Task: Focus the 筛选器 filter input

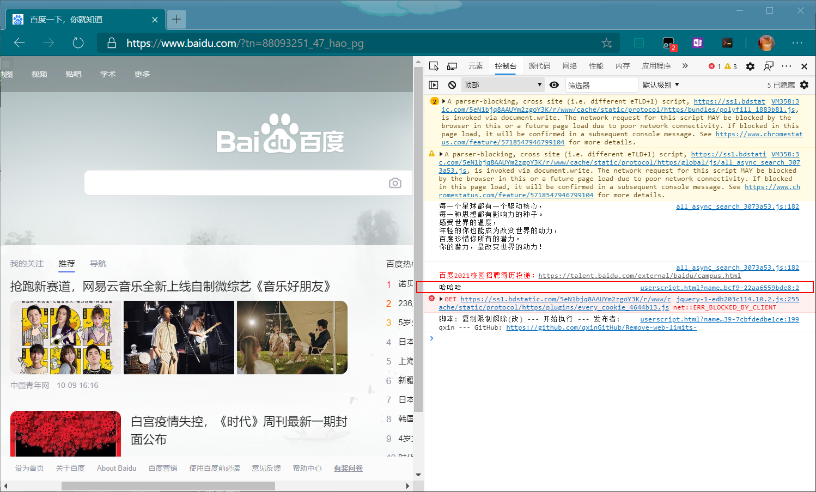Action: pyautogui.click(x=601, y=85)
